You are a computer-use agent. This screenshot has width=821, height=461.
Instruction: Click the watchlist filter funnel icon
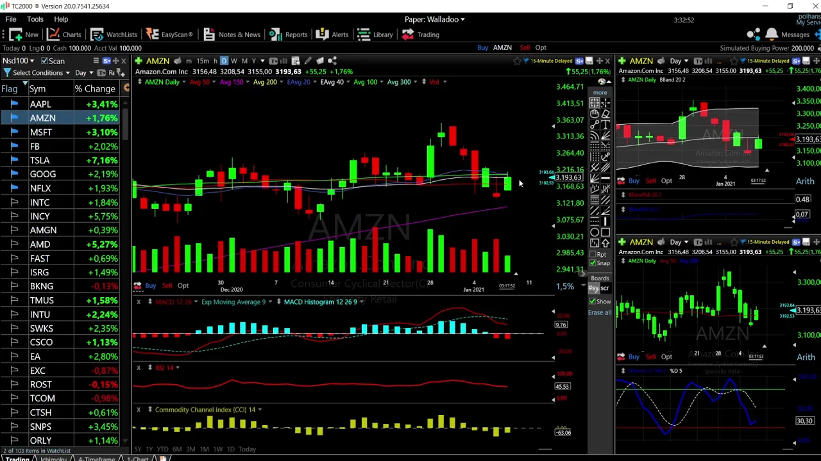pyautogui.click(x=7, y=72)
